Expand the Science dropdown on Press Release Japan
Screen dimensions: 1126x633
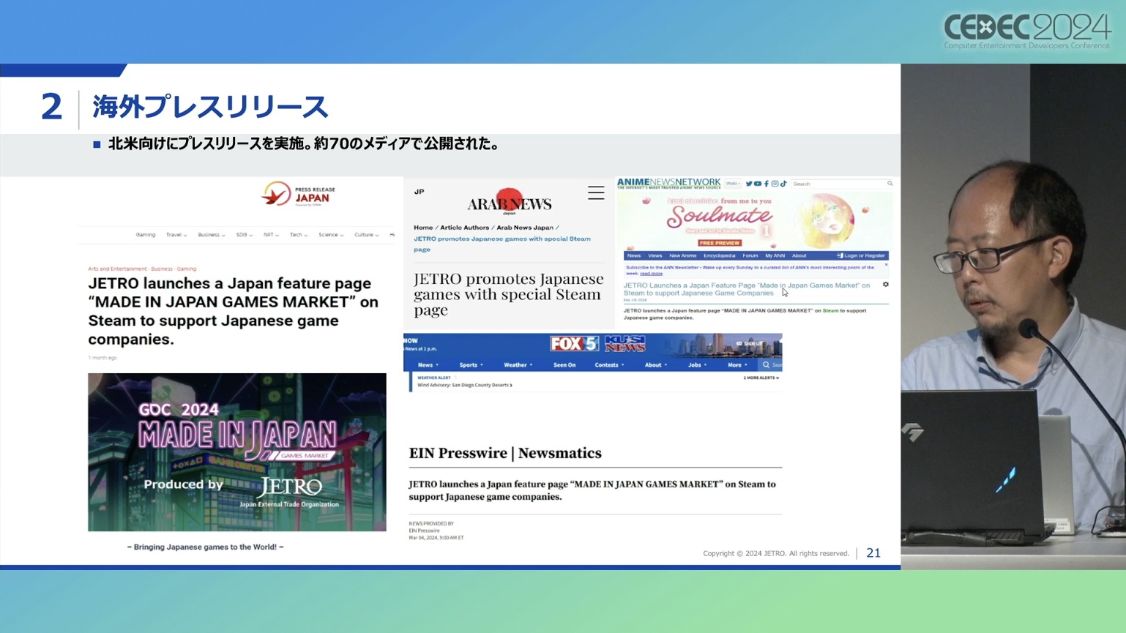pyautogui.click(x=331, y=235)
